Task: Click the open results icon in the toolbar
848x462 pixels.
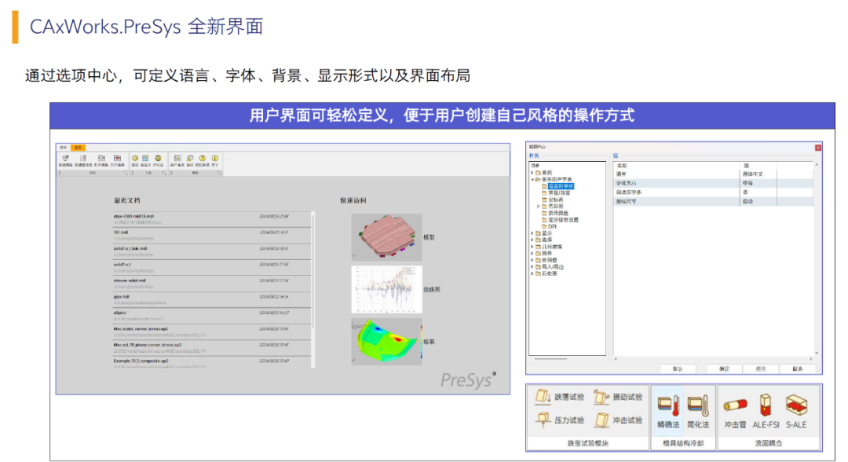Action: 117,158
